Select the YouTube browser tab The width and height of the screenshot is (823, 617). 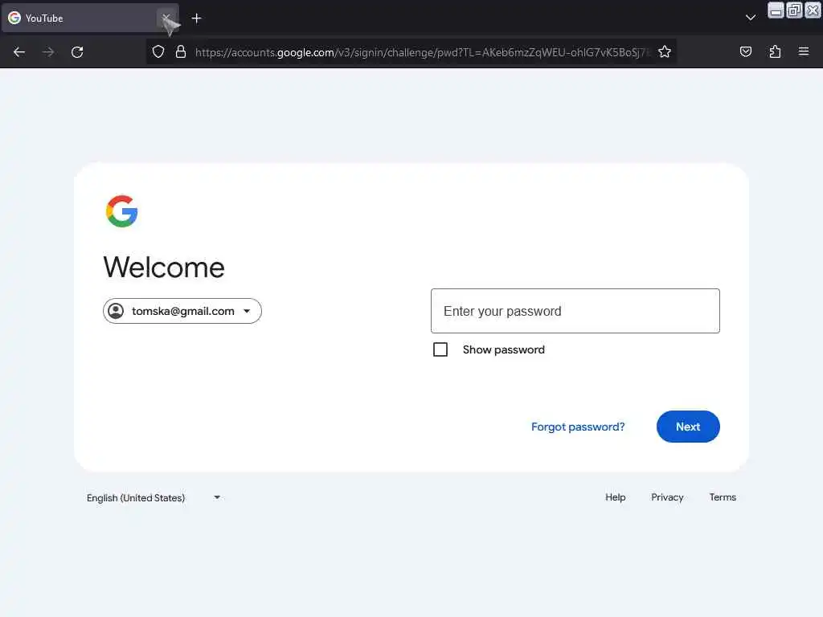[90, 18]
